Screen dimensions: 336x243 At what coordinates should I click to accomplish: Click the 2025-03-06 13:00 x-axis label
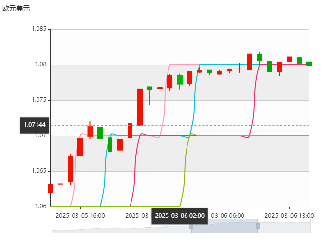tap(289, 215)
